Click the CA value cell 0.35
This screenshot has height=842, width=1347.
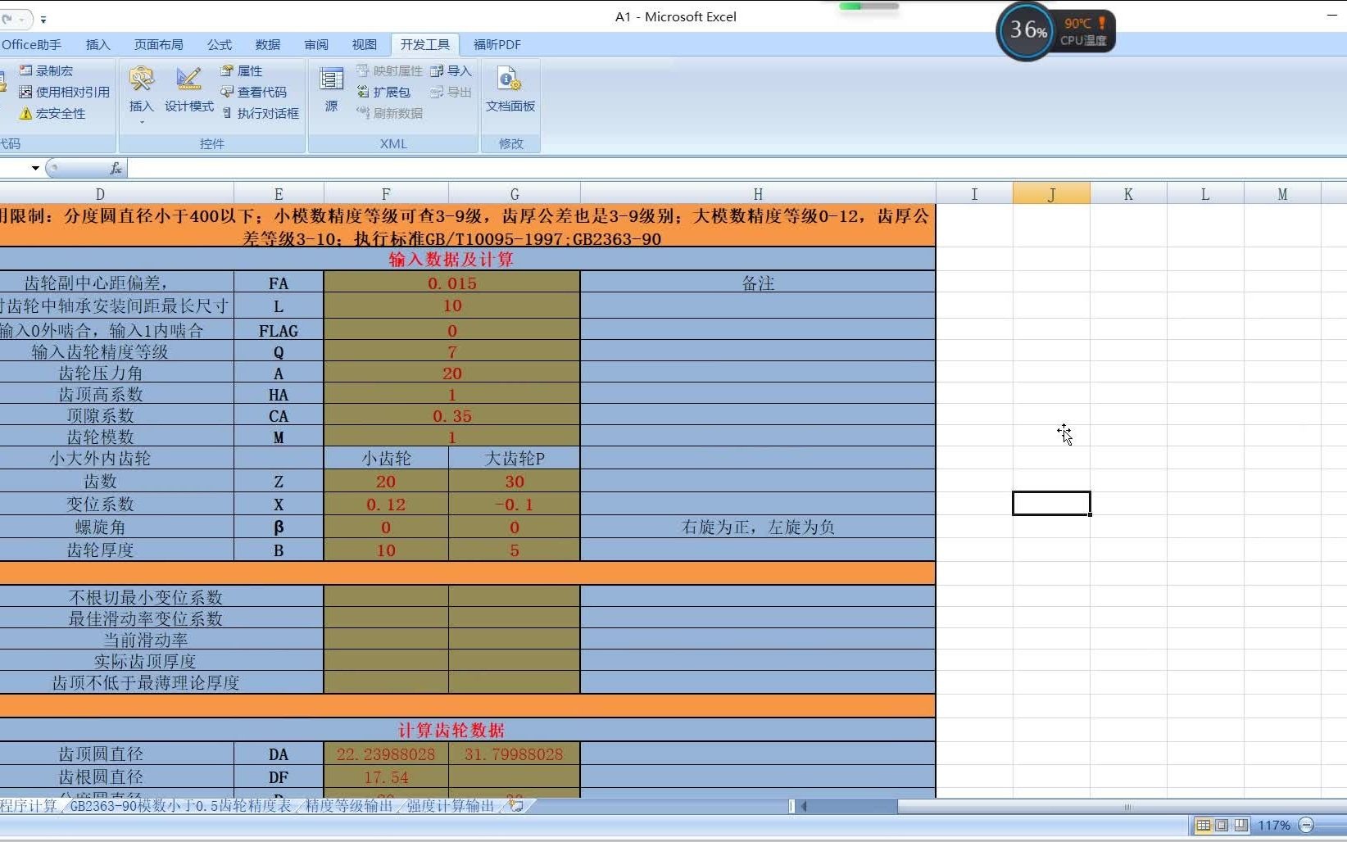452,416
